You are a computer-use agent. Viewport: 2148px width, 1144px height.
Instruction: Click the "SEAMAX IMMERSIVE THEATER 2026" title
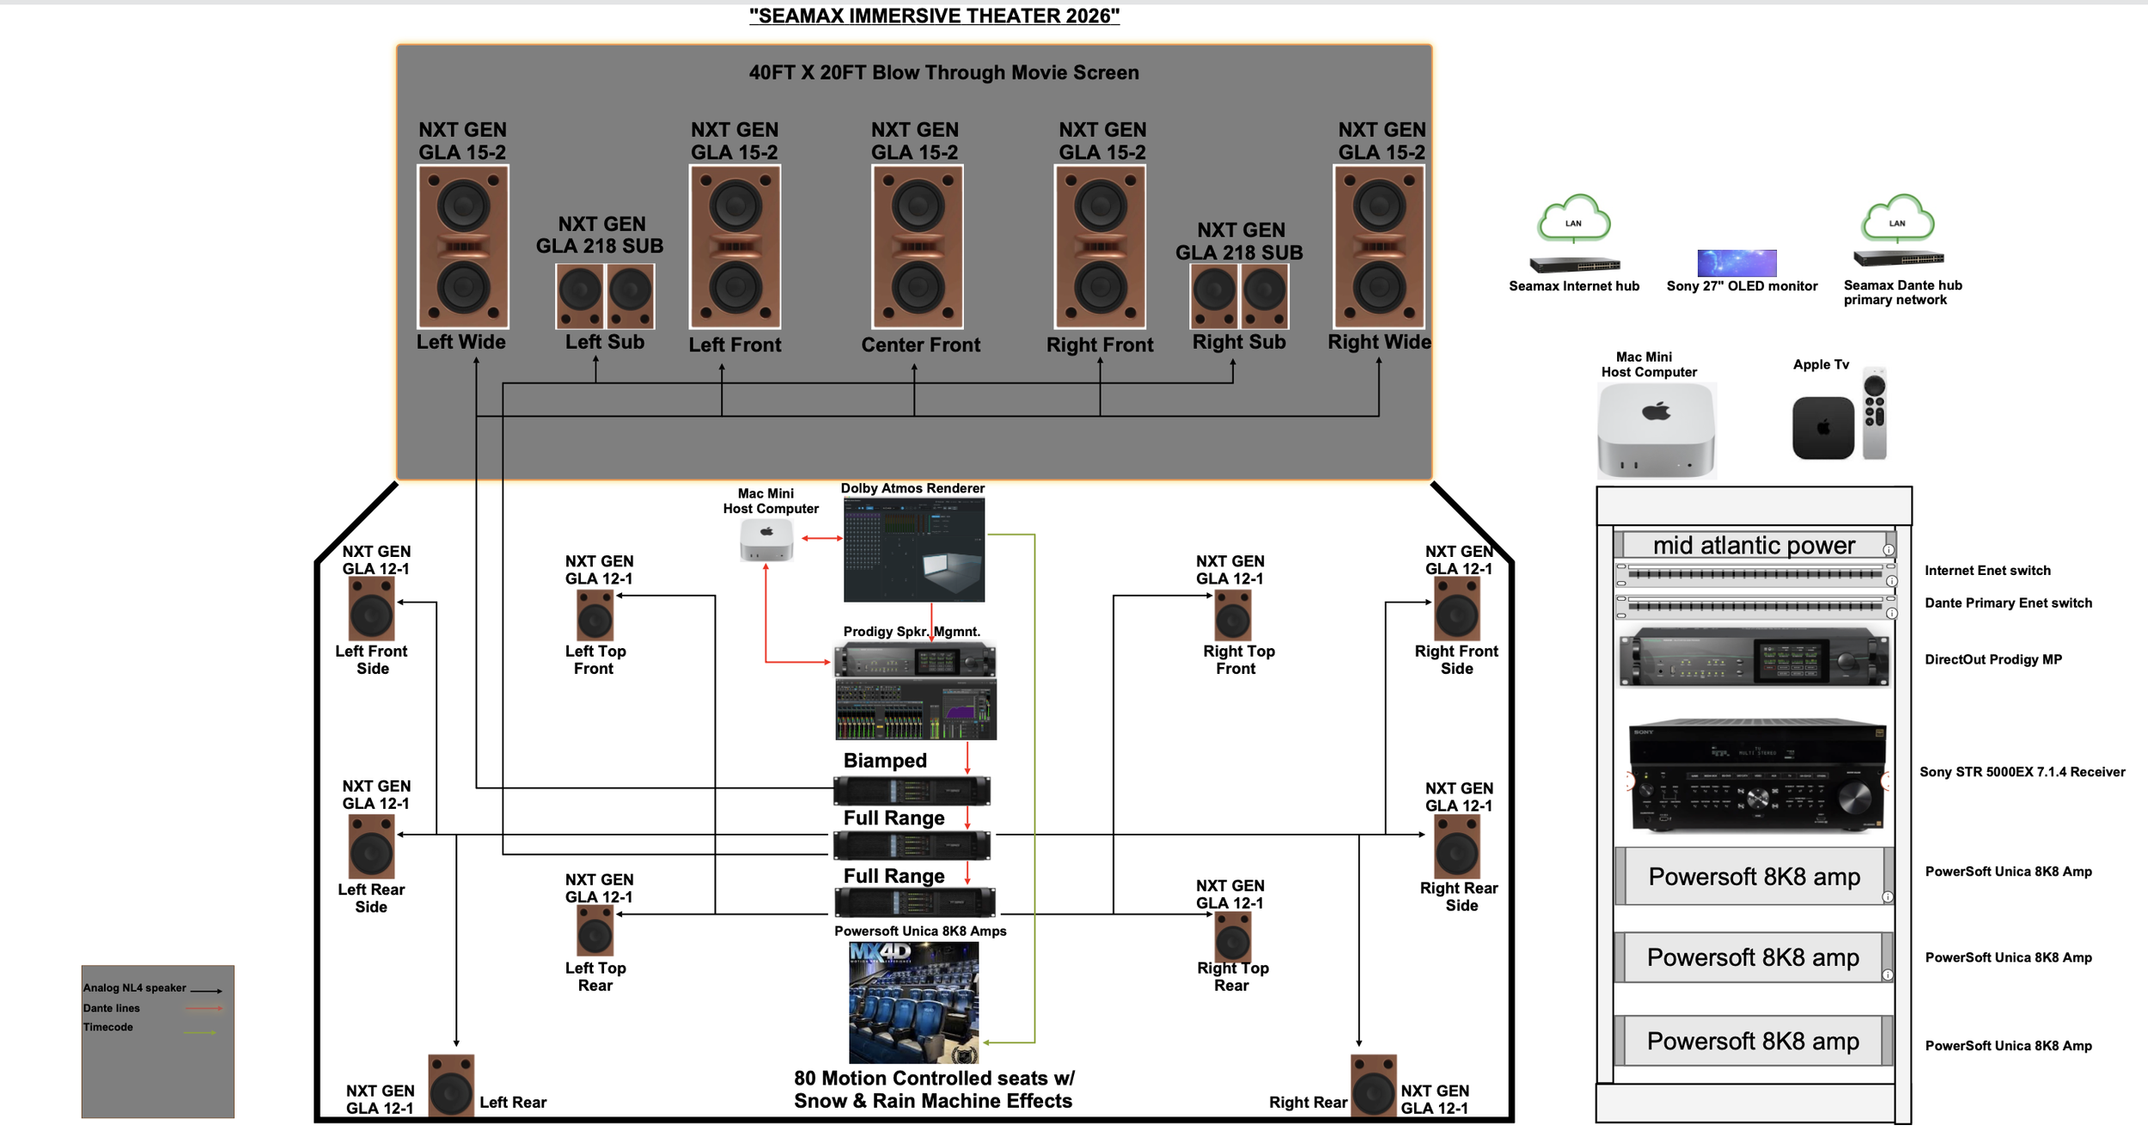935,16
